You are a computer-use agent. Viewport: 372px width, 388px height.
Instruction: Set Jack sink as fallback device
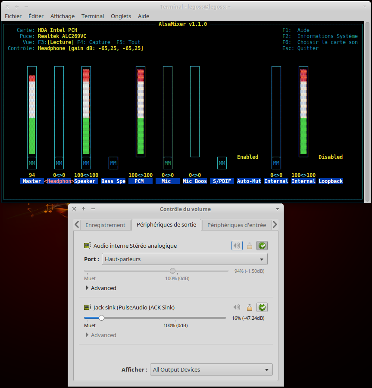point(262,307)
